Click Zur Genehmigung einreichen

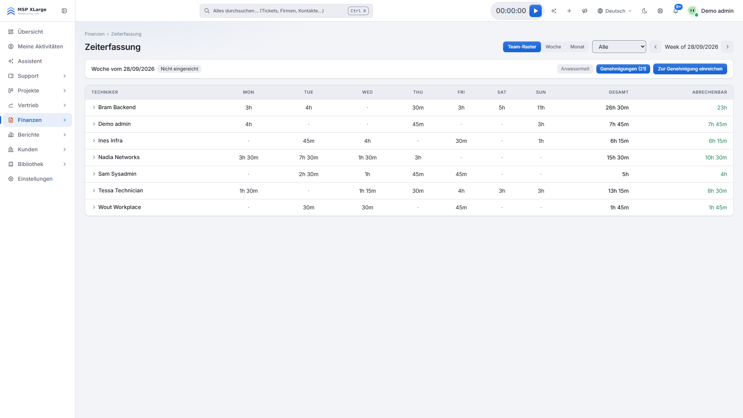[690, 69]
